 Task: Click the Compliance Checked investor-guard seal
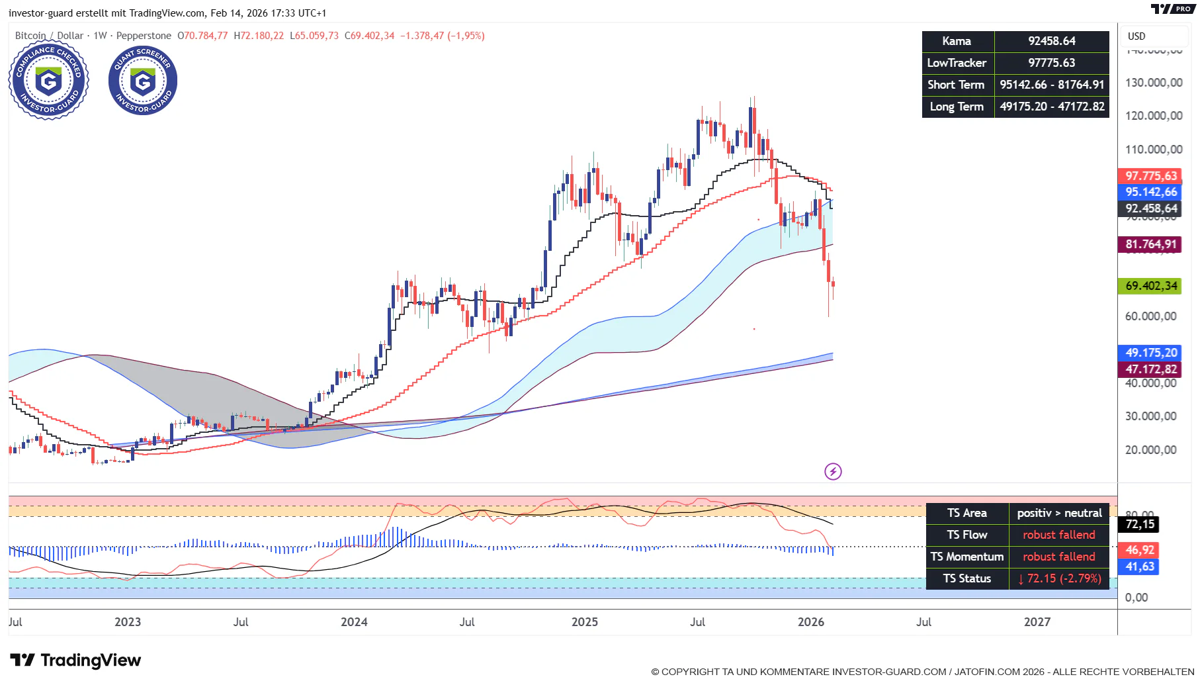48,80
